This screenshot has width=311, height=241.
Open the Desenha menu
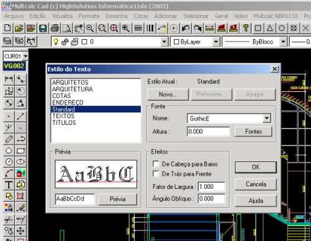click(117, 16)
